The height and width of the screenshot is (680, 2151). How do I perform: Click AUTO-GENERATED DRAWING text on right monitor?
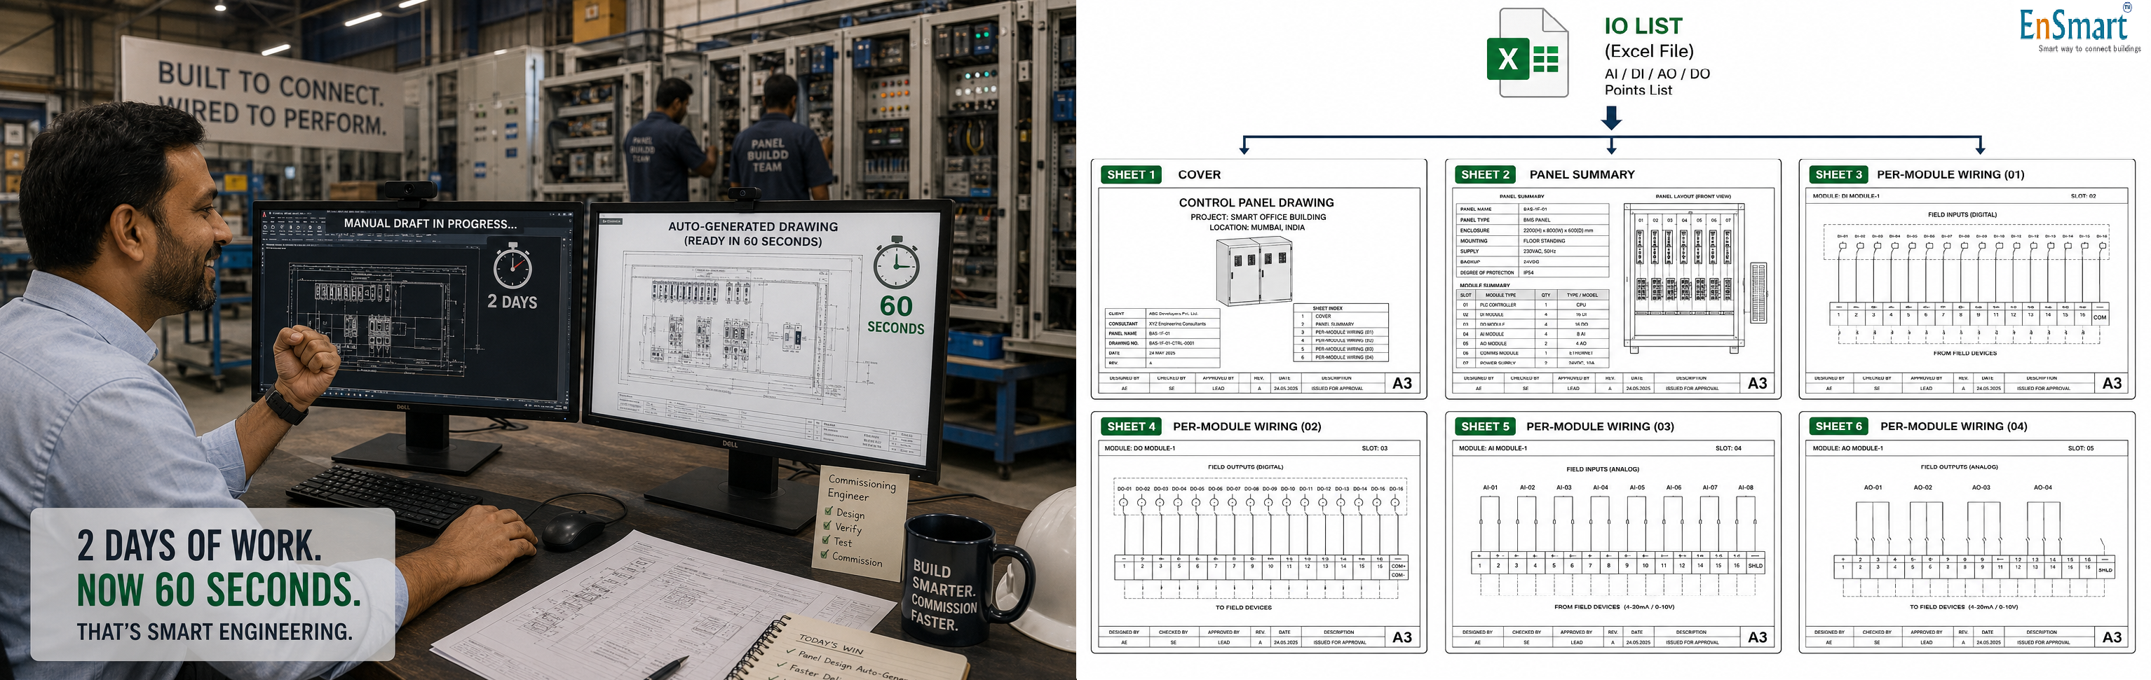click(753, 227)
